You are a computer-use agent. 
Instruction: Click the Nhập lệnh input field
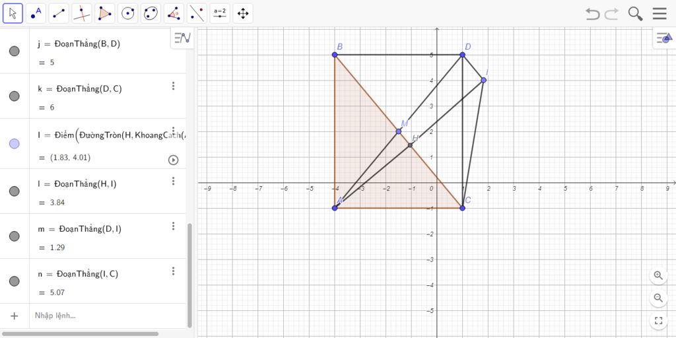tap(108, 316)
